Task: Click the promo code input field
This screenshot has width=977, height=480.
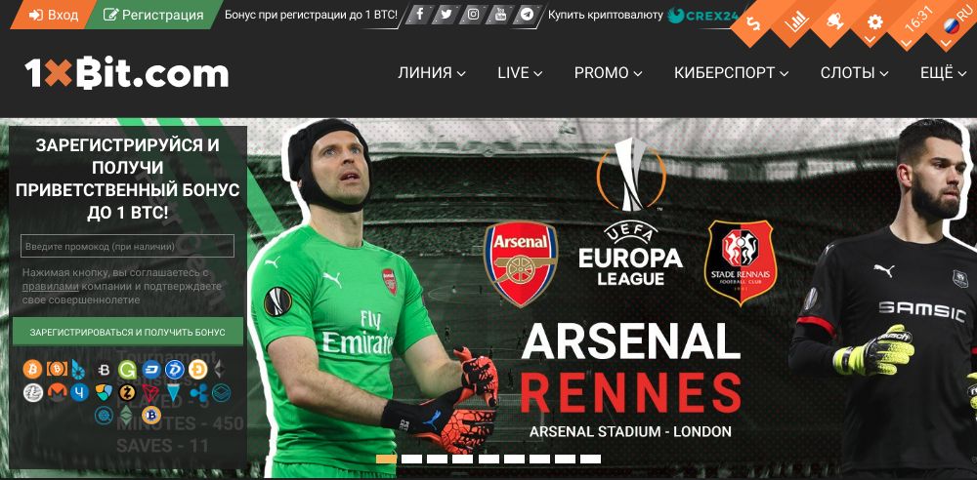Action: click(x=127, y=246)
